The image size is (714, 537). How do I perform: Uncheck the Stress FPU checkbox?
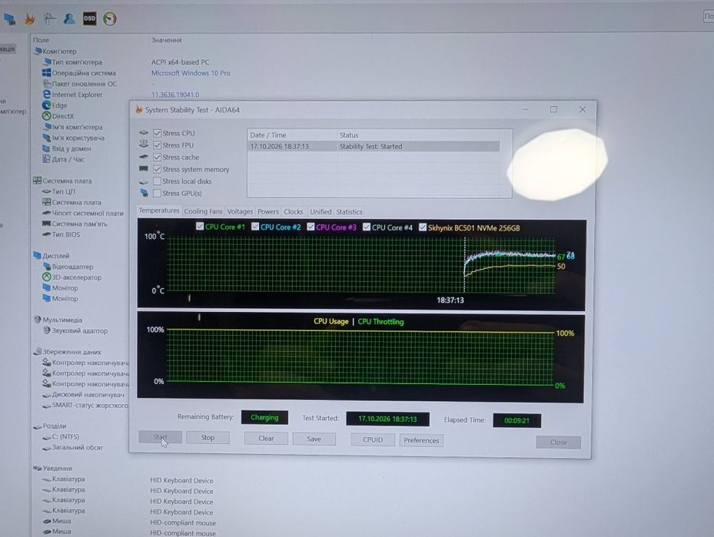tap(157, 145)
